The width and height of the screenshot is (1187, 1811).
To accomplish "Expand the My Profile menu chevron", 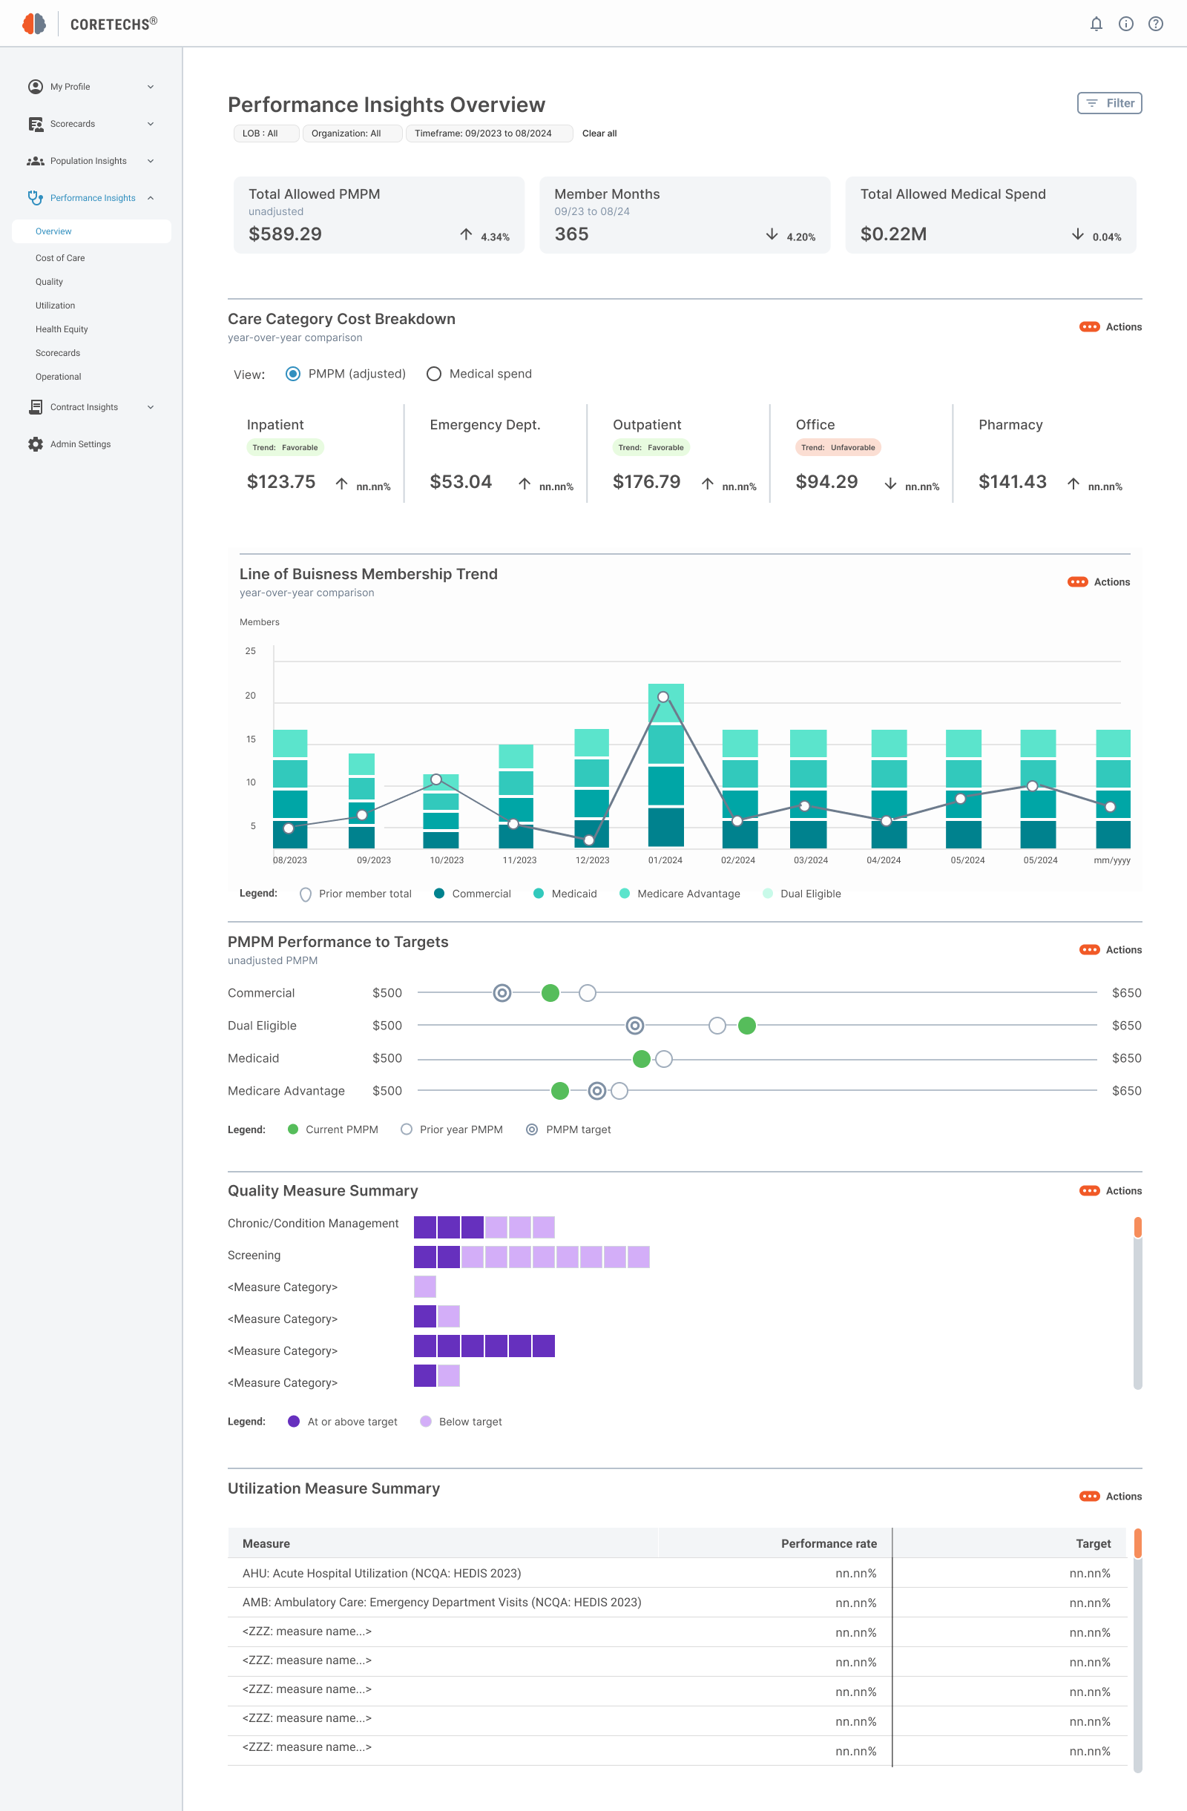I will (x=151, y=87).
